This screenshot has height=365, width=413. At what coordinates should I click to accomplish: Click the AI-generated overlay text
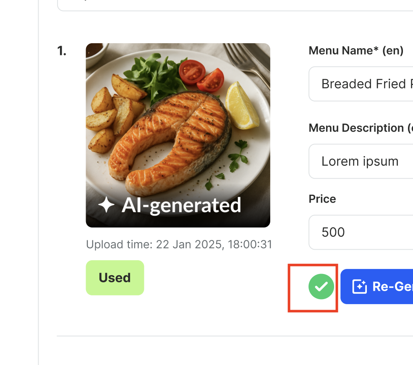point(181,206)
